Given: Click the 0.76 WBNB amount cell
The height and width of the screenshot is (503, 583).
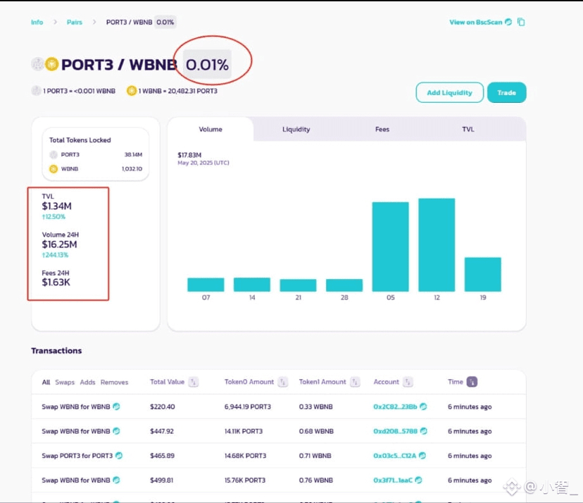Looking at the screenshot, I should 315,480.
